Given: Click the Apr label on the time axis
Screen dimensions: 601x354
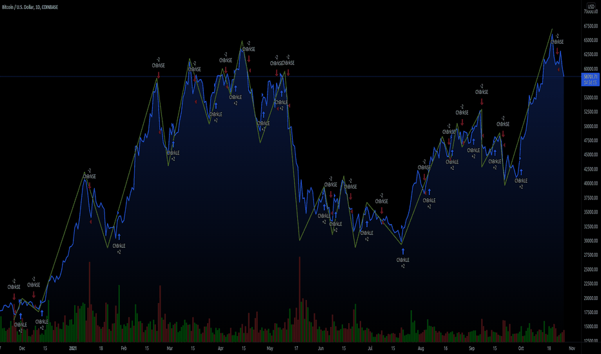Looking at the screenshot, I should pyautogui.click(x=221, y=348).
